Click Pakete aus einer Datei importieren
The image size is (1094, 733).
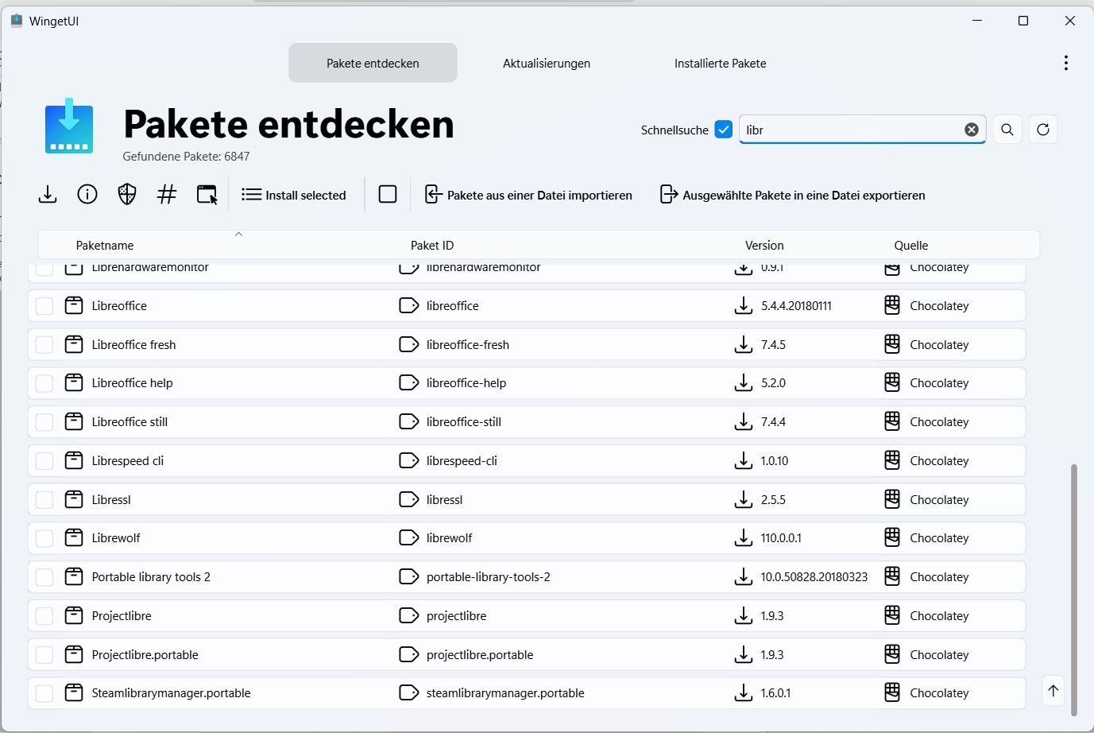pos(529,195)
